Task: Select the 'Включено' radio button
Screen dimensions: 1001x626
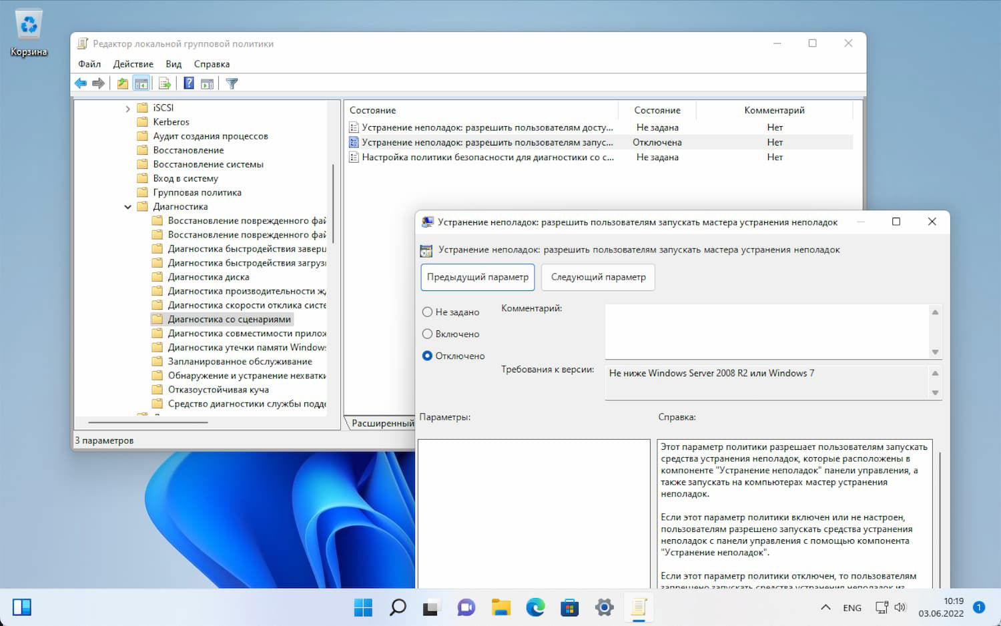Action: pos(428,334)
